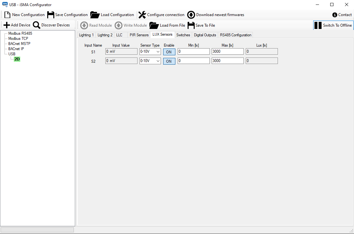
Task: Select the 2D device under USB
Action: coord(17,59)
